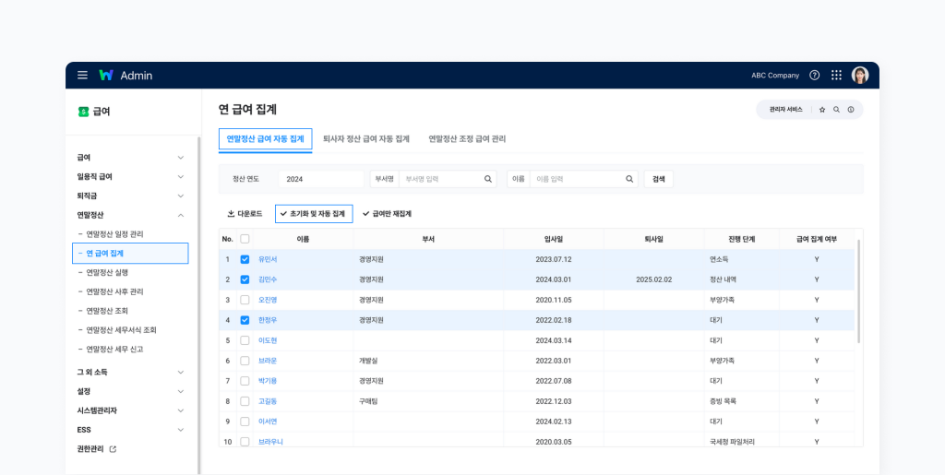Switch to 퇴사자 정산 급여 자동 집계 tab
The width and height of the screenshot is (945, 475).
pyautogui.click(x=366, y=139)
